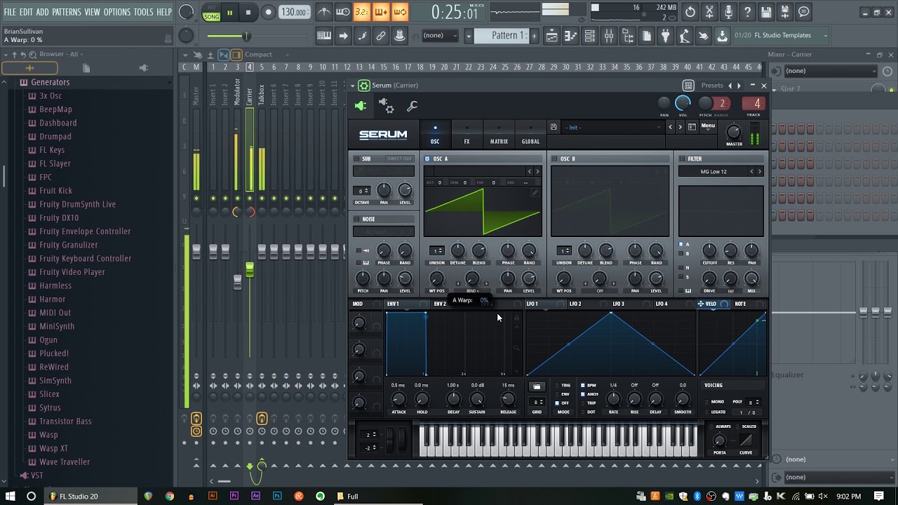Enable the NOISE oscillator checkbox
The image size is (898, 505).
(356, 219)
